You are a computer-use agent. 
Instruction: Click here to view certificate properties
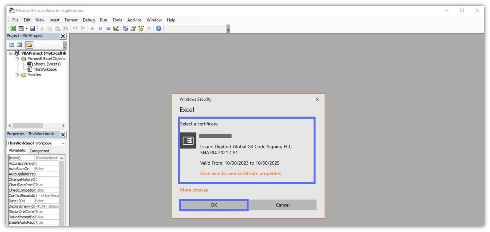[x=240, y=173]
